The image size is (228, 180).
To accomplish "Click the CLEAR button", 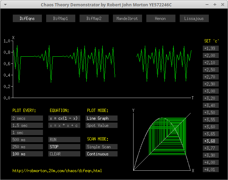I will pos(64,154).
